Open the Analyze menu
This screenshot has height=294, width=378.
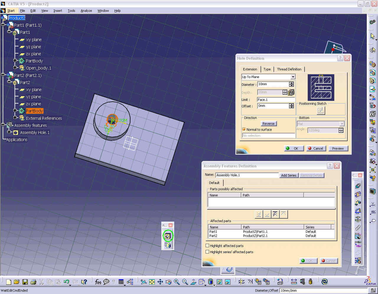86,11
